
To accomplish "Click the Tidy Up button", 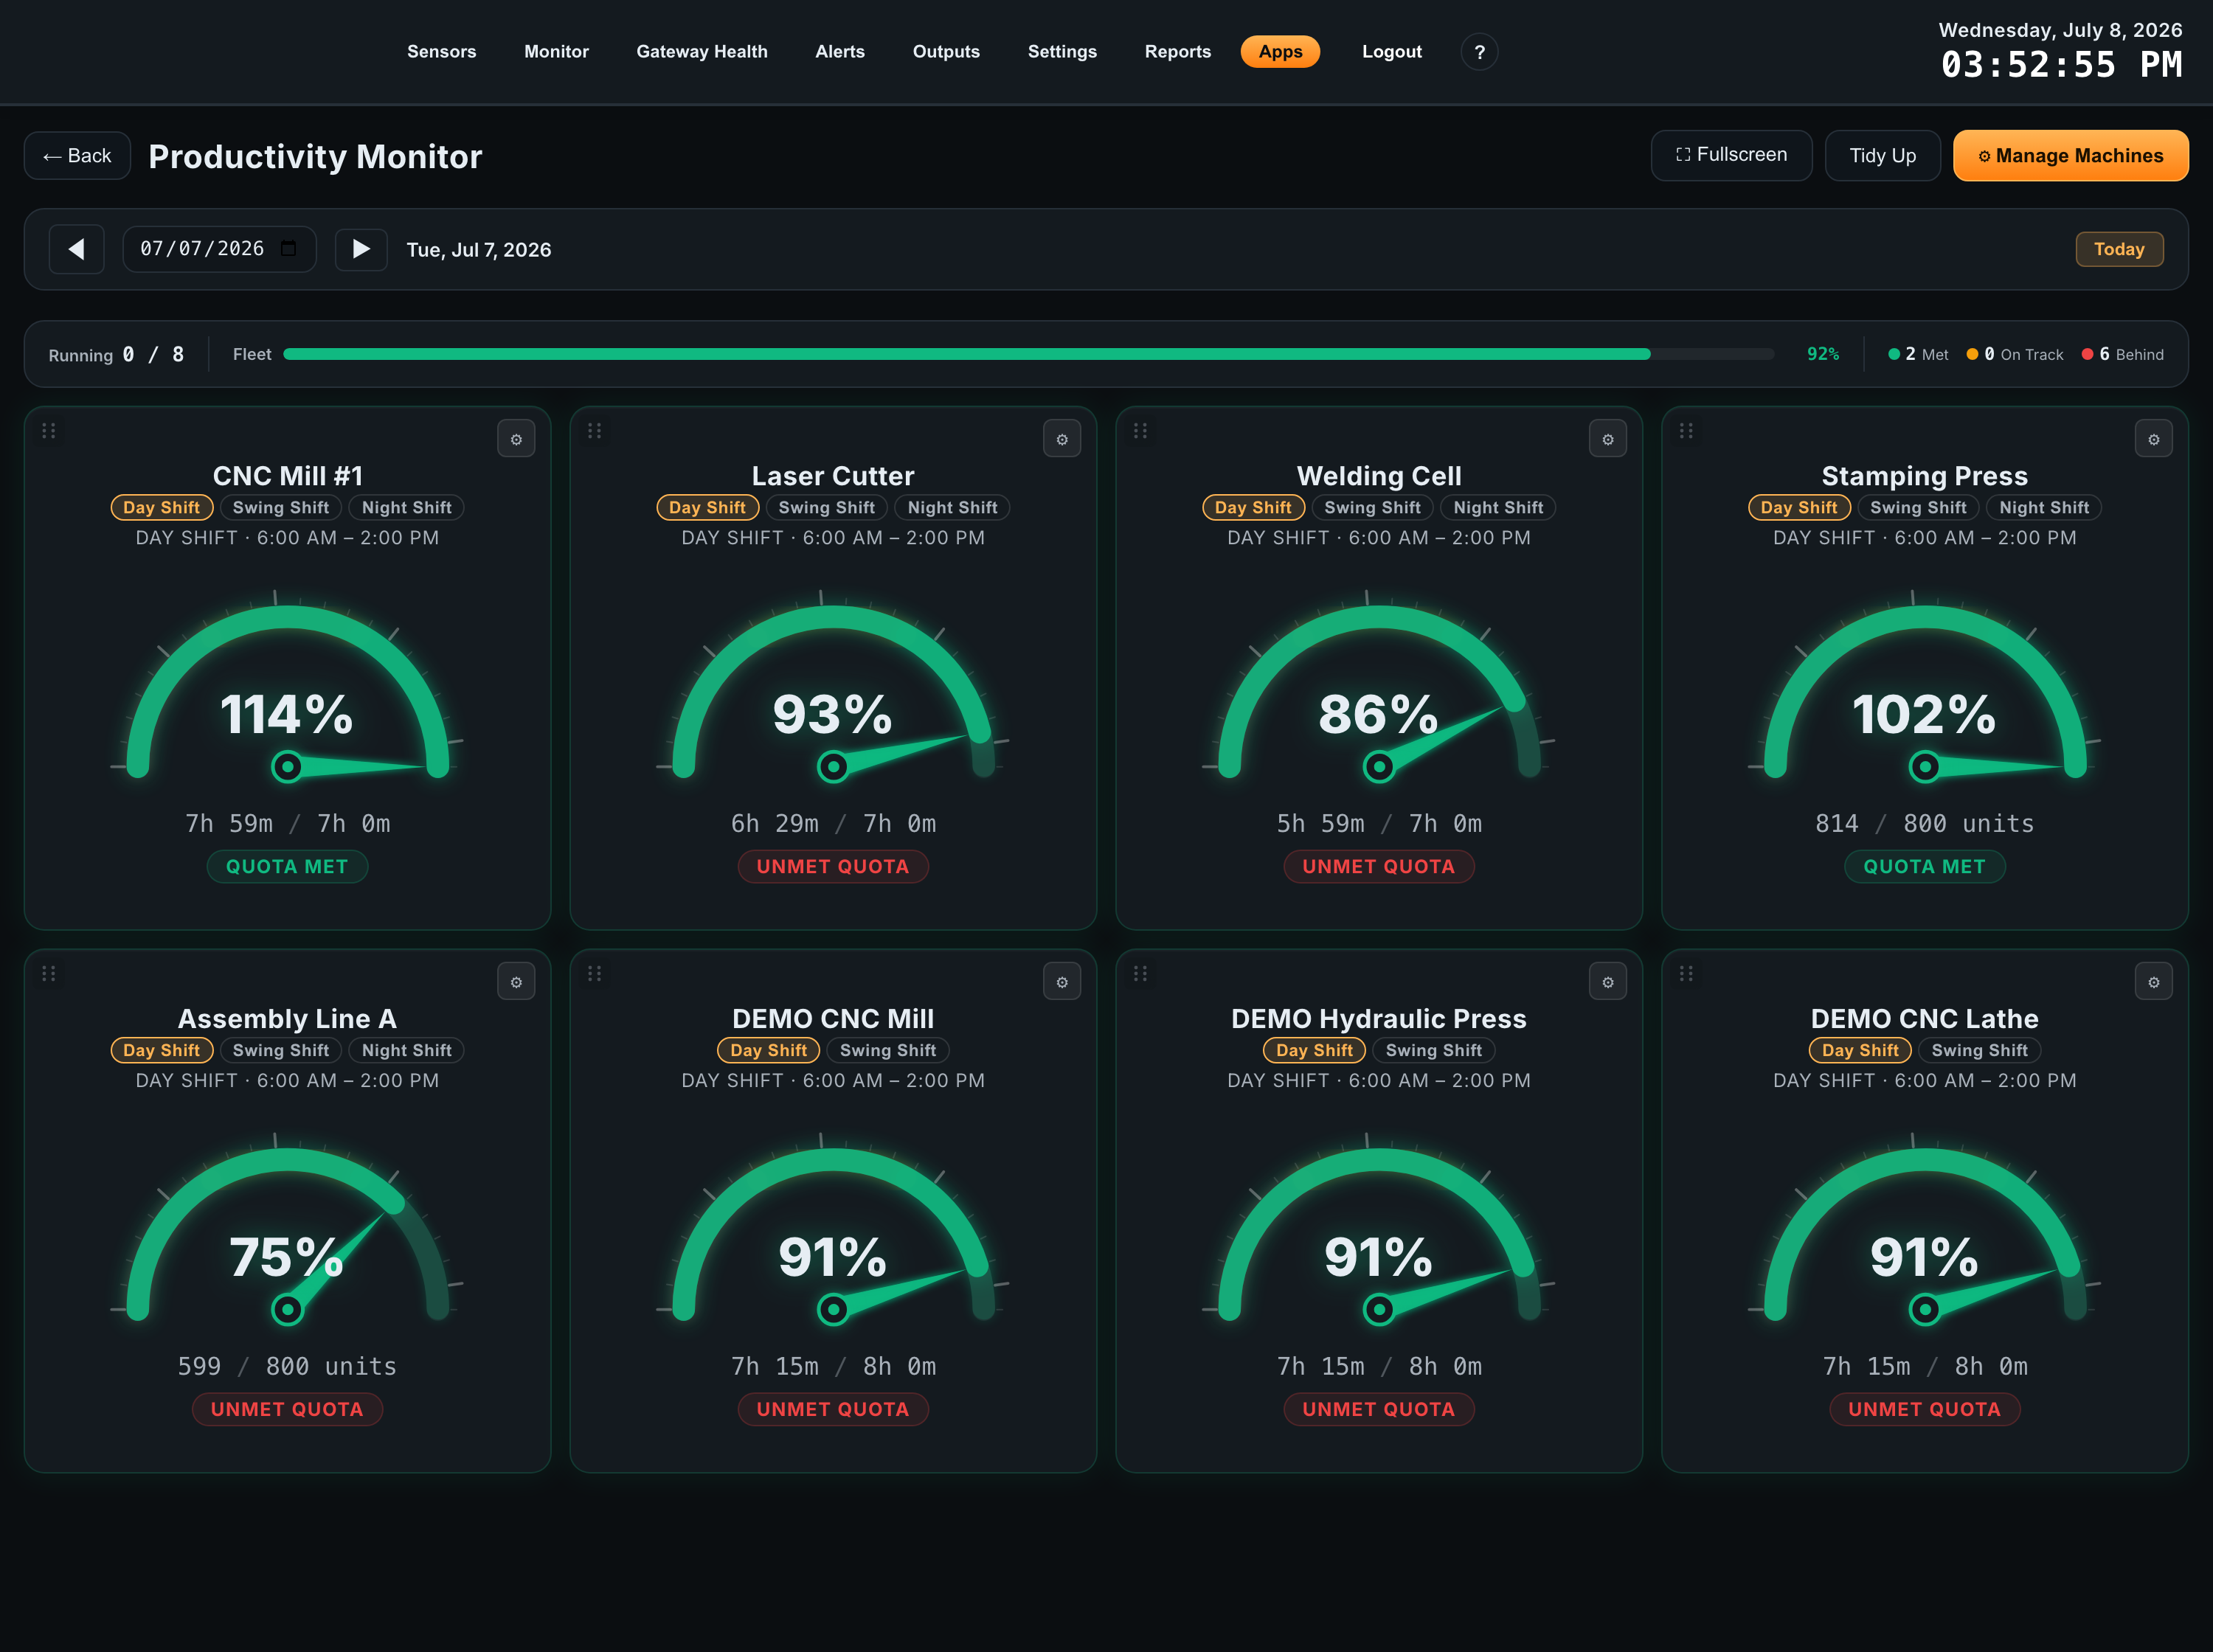I will click(x=1882, y=156).
